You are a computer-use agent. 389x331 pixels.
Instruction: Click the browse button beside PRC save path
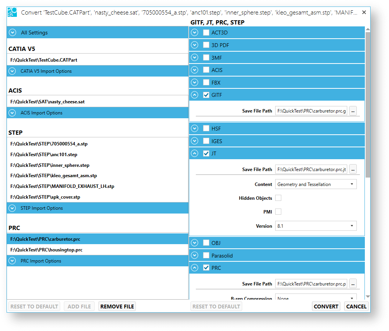click(353, 284)
